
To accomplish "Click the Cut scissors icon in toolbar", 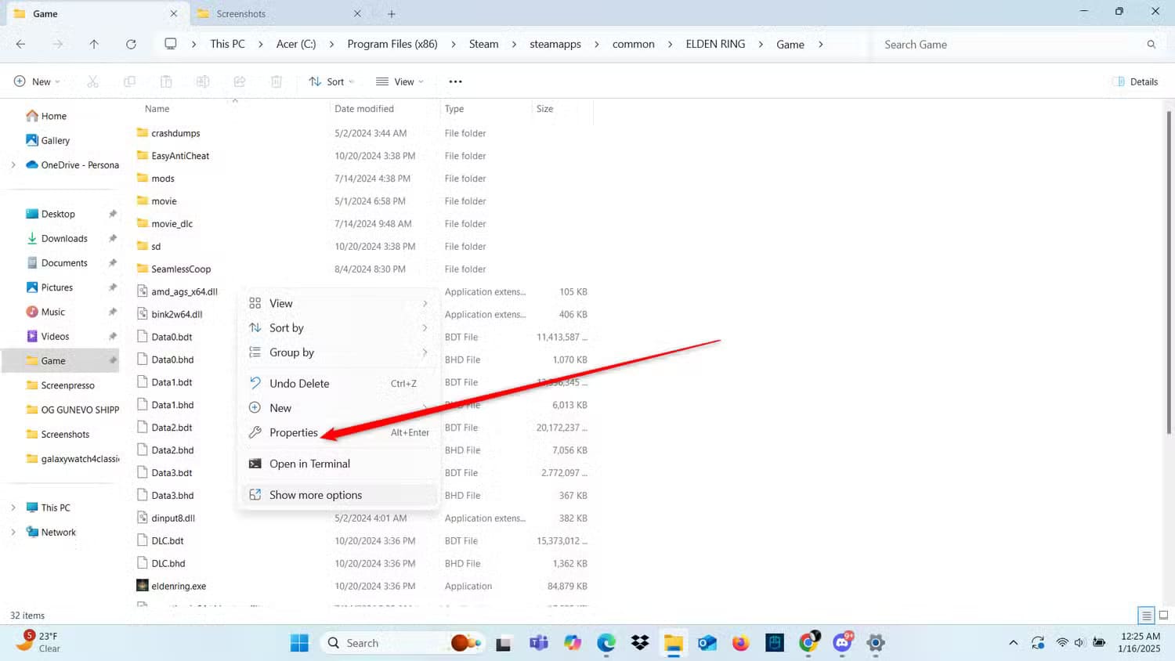I will tap(92, 81).
